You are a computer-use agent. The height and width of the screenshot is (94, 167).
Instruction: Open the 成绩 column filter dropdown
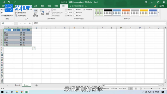(21, 30)
